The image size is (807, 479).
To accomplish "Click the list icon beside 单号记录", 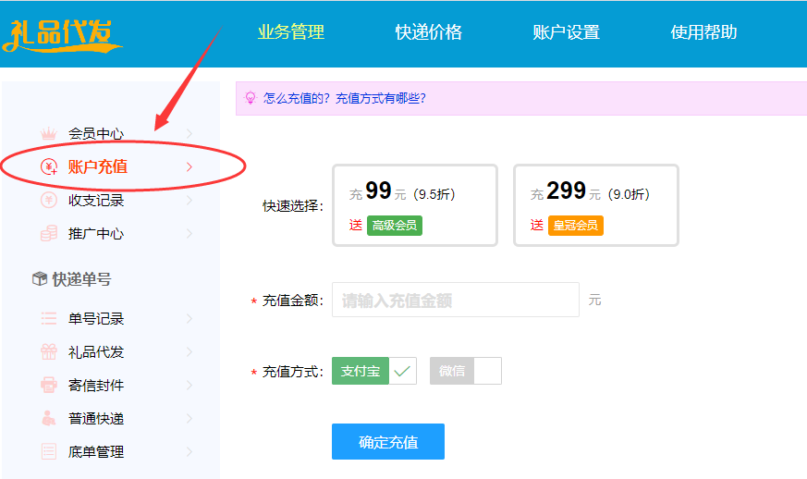I will point(49,319).
